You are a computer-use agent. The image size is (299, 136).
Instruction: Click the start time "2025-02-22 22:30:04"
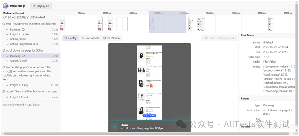[276, 47]
